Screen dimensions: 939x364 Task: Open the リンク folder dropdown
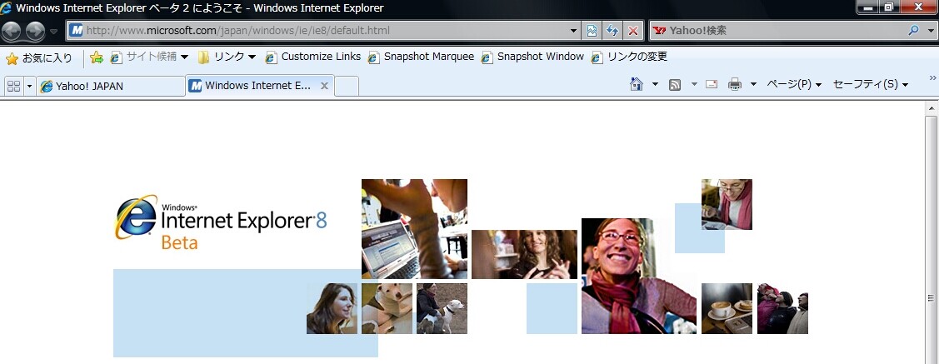[227, 57]
